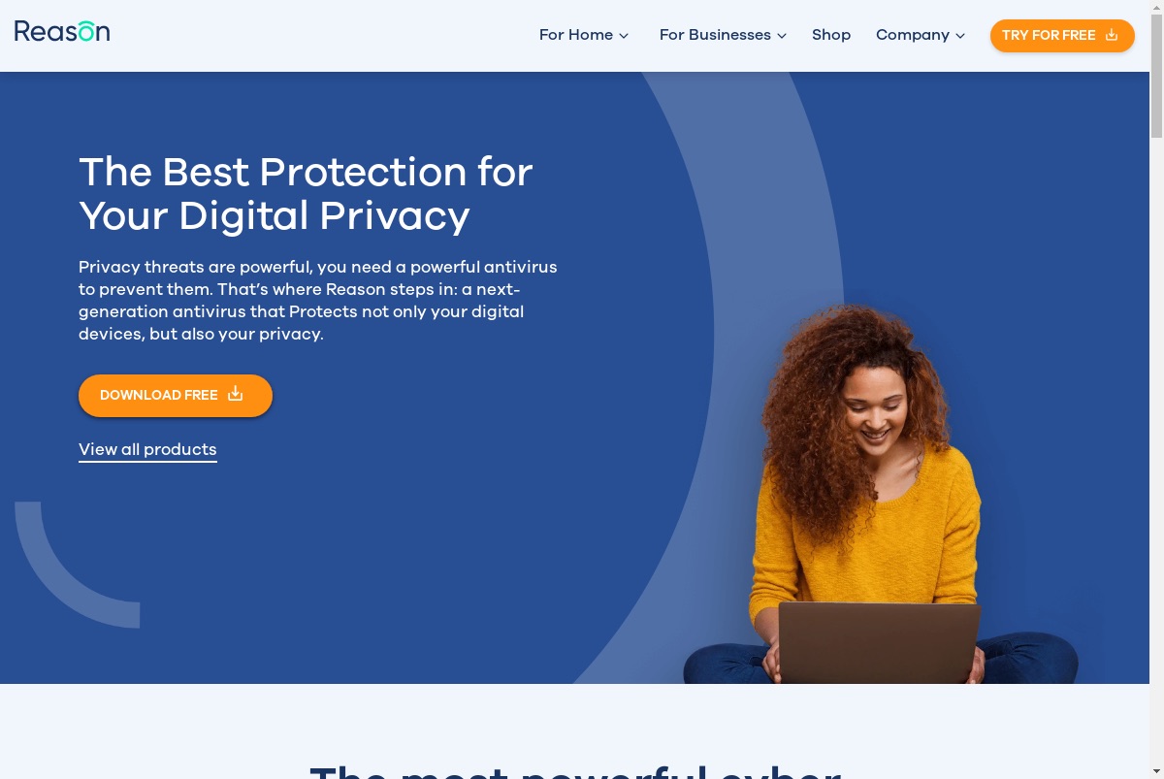
Task: Click the Best Protection headline text
Action: tap(306, 194)
